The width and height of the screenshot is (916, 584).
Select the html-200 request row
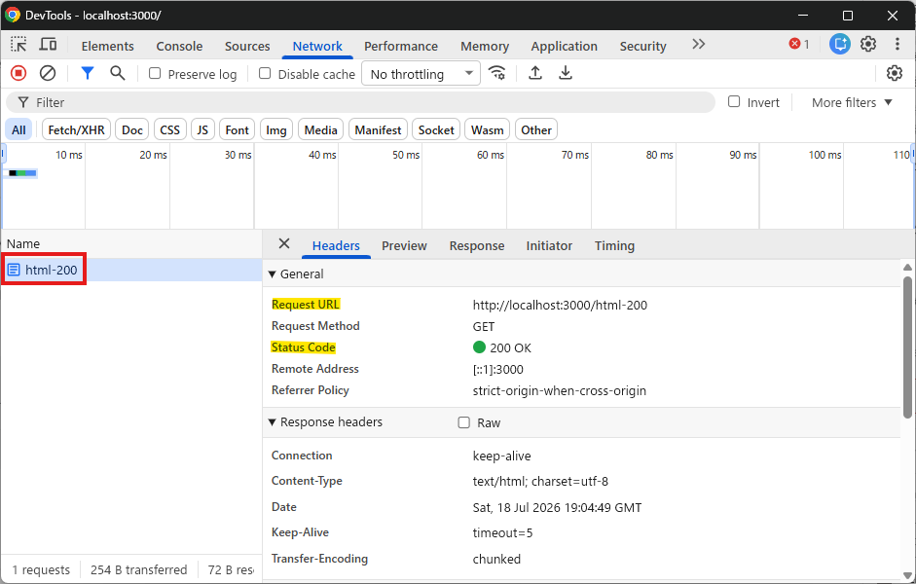click(130, 270)
